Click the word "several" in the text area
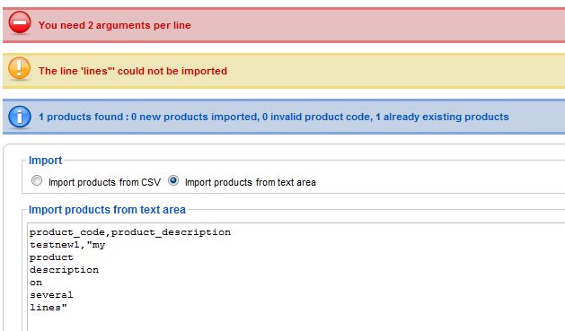 (51, 295)
